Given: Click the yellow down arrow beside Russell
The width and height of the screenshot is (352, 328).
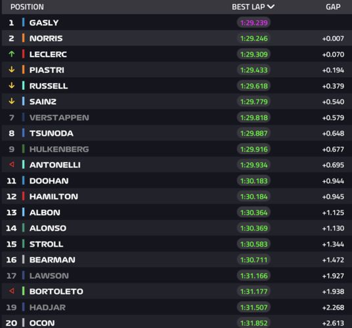Looking at the screenshot, I should coord(12,86).
